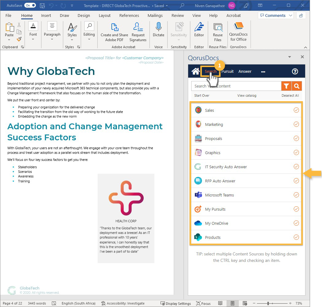Viewport: 322px width, 307px height.
Task: Click the orange filter funnel icon
Action: pos(286,86)
